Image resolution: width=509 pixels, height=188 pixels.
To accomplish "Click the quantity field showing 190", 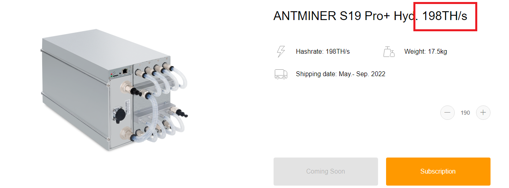I will pos(465,113).
